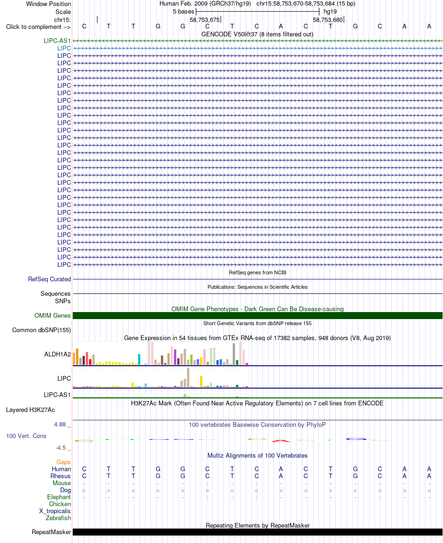Open the 'RefSeq genes from NCBI' track title
The height and width of the screenshot is (543, 443).
257,272
